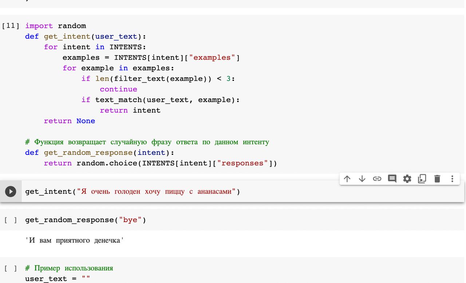466x283 pixels.
Task: Click inside the get_intent("Я очень голоден...") code
Action: click(133, 191)
